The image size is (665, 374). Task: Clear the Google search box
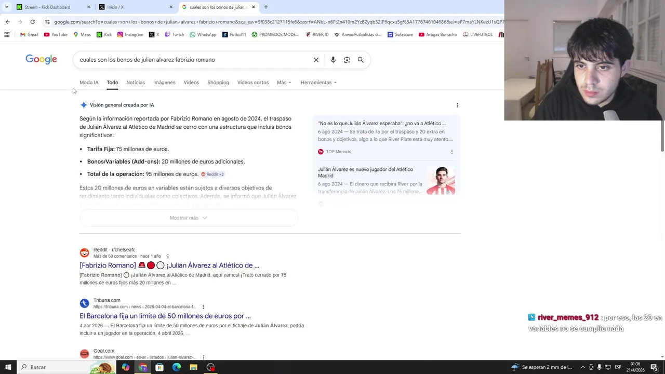(316, 60)
